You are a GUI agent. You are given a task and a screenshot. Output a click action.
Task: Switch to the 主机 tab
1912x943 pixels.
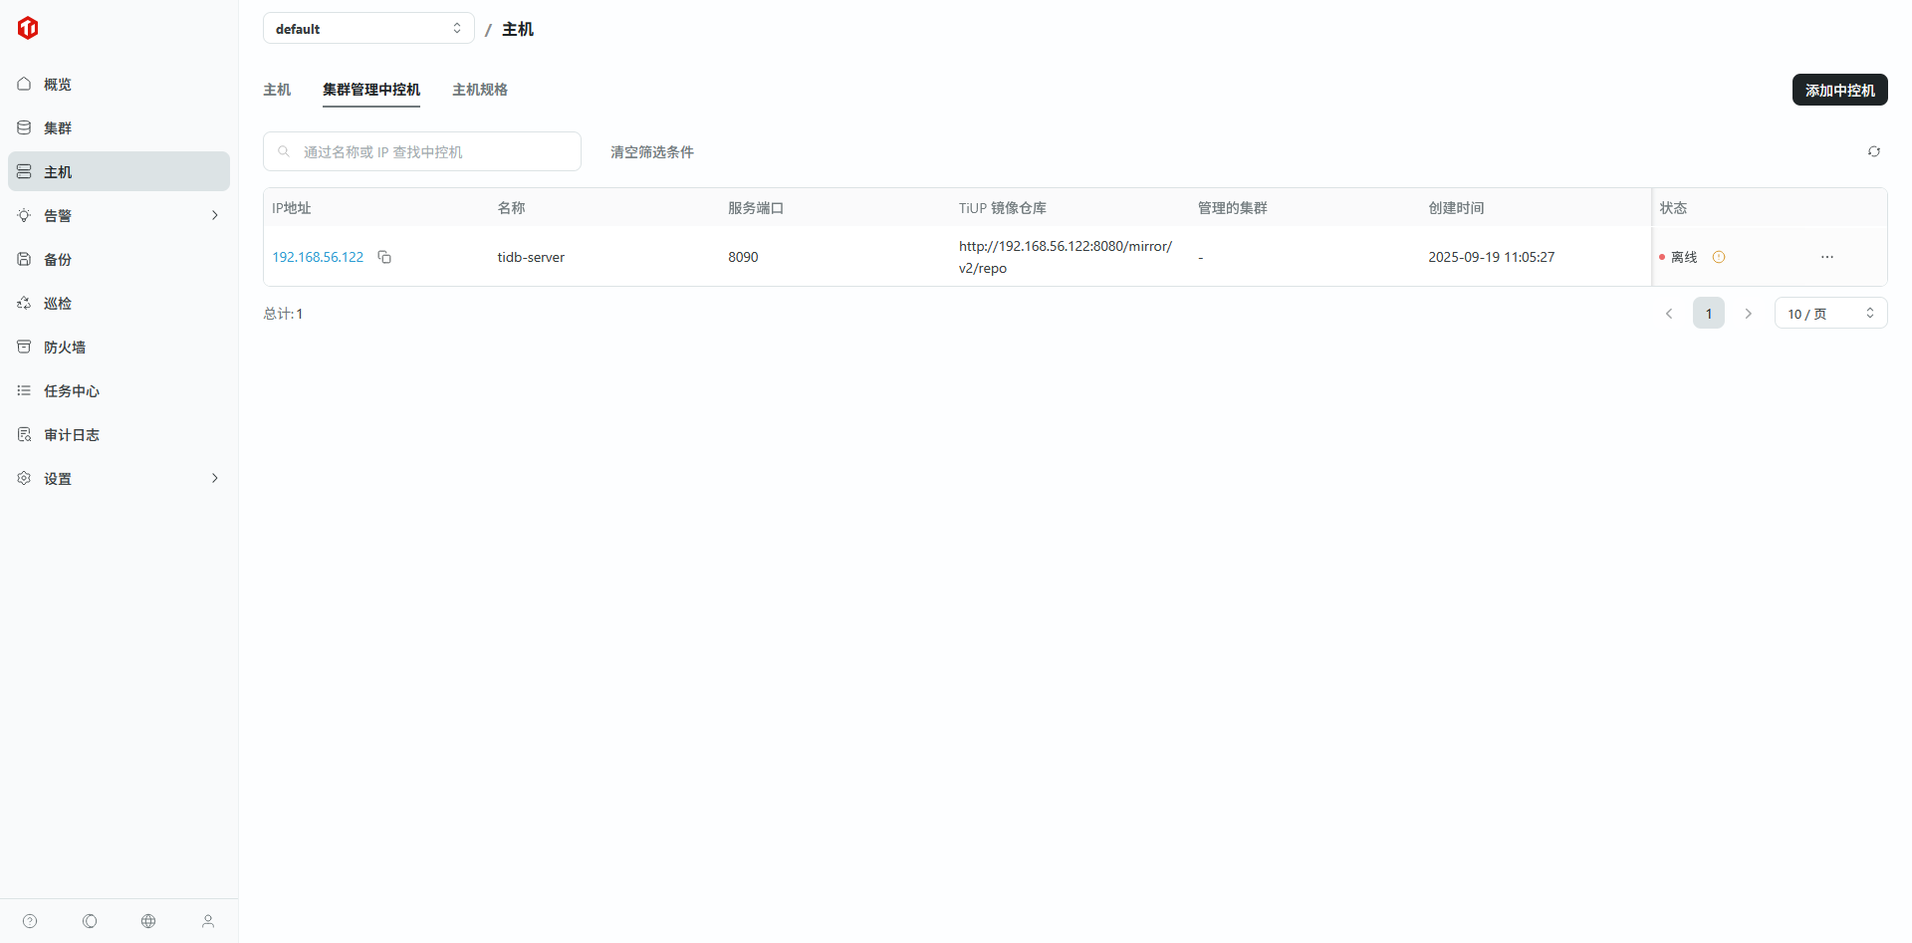pyautogui.click(x=277, y=90)
